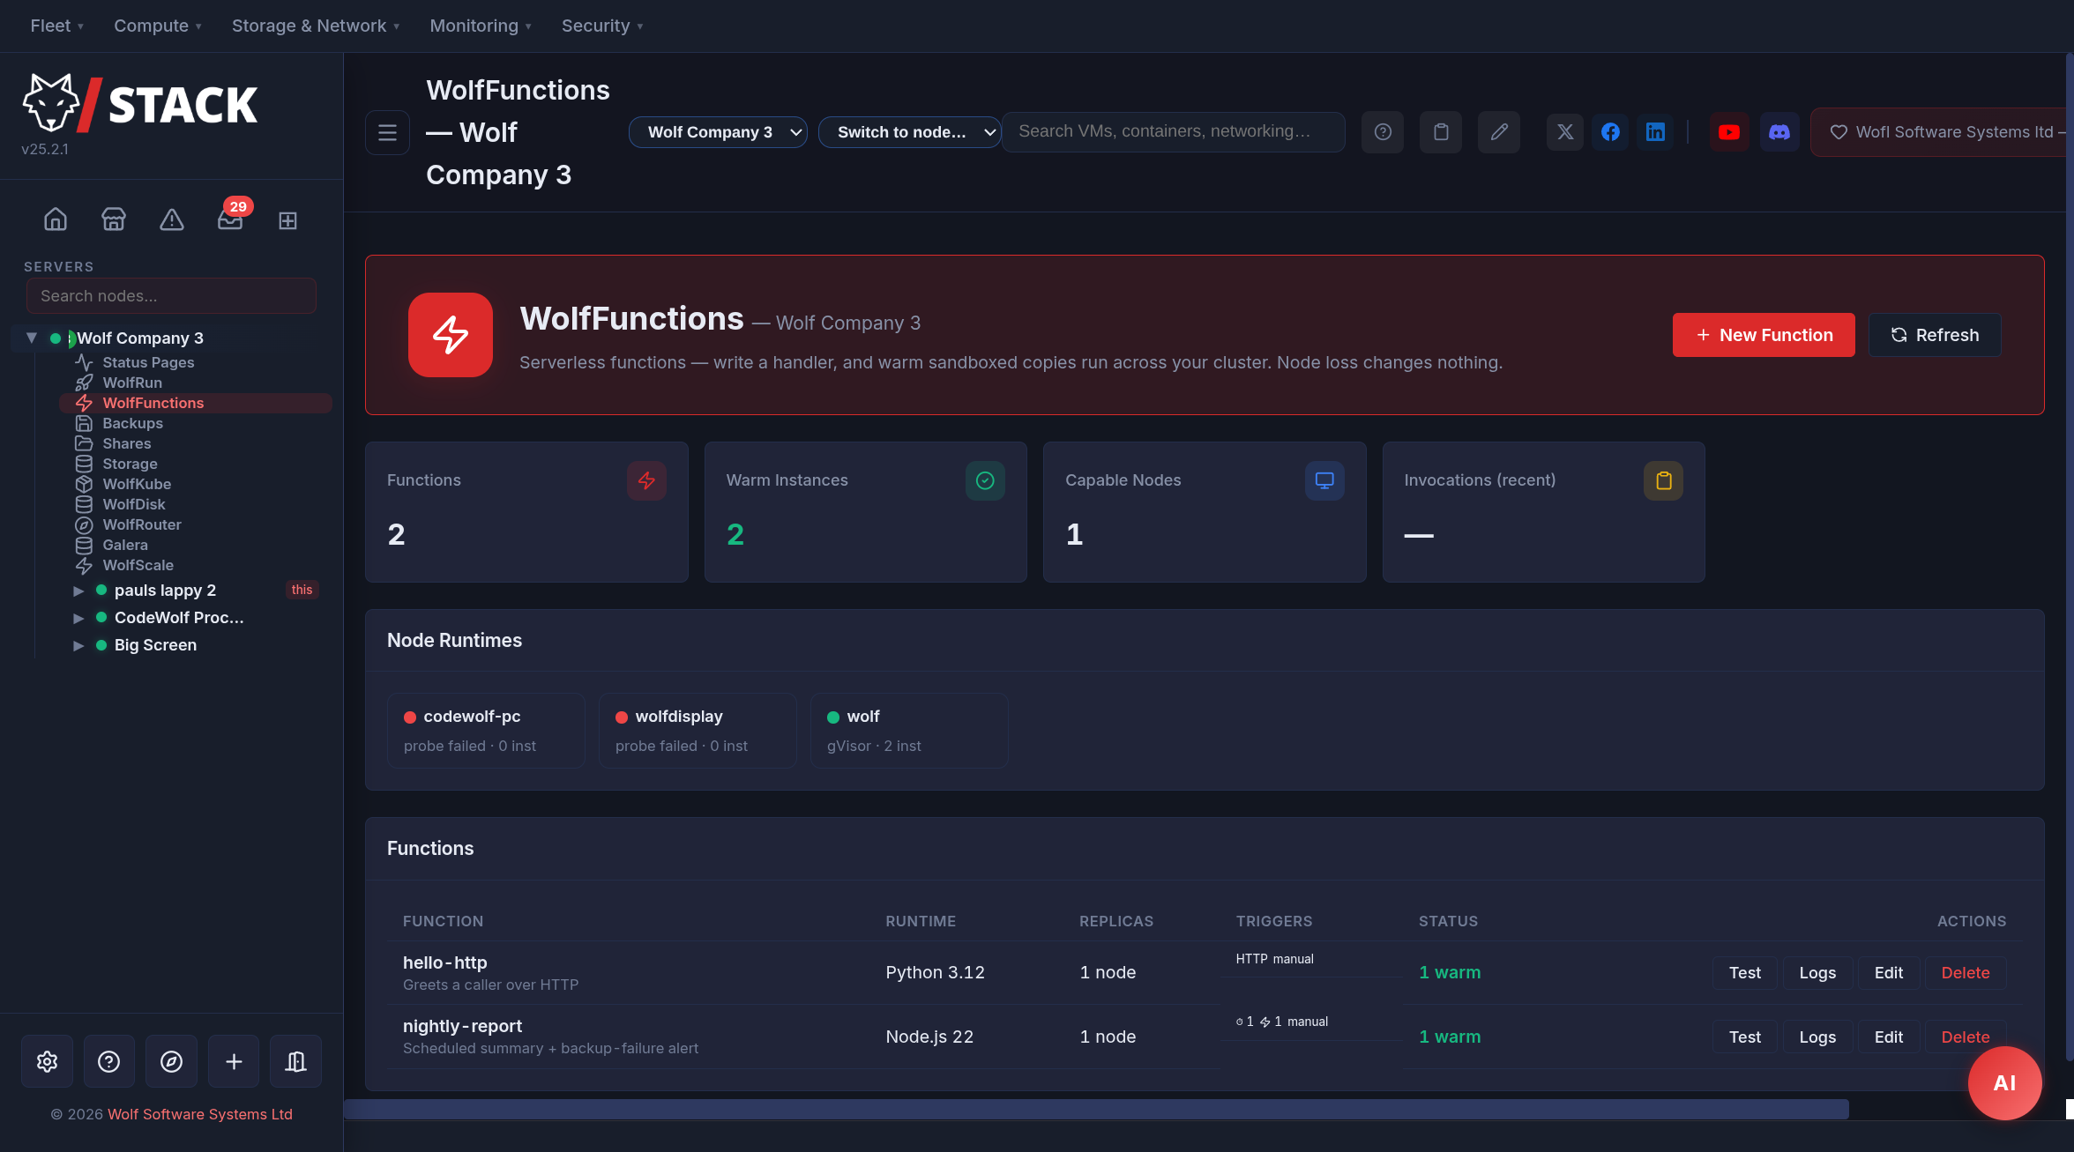Screen dimensions: 2074x1152
Task: Click the checkmark icon on Warm Instances card
Action: click(x=985, y=480)
